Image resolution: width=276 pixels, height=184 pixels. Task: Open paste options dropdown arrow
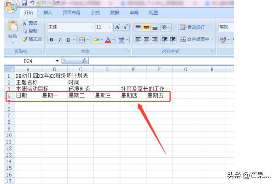point(13,42)
